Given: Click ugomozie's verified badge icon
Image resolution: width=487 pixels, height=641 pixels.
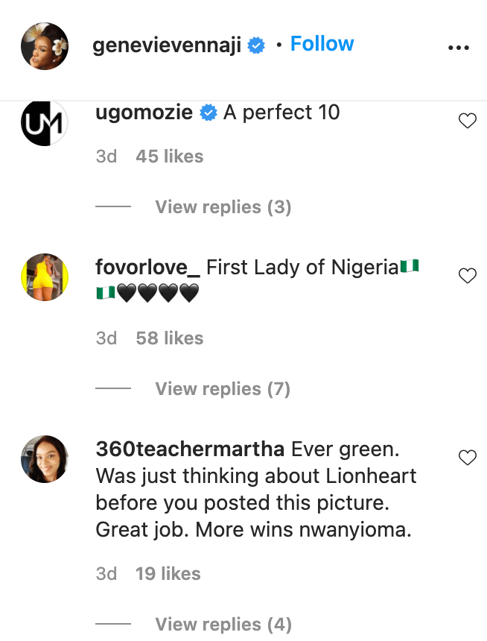Looking at the screenshot, I should pyautogui.click(x=209, y=113).
